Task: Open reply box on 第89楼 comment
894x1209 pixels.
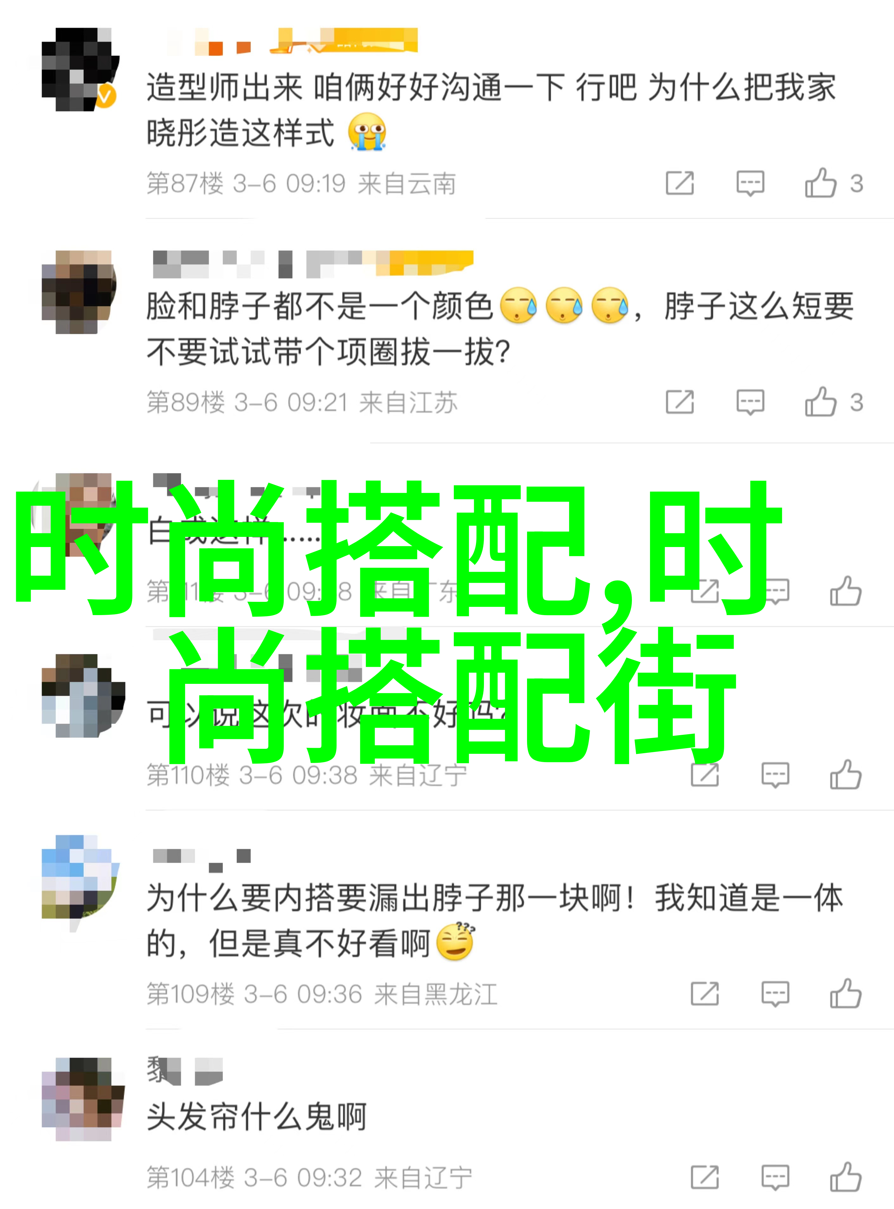Action: coord(750,402)
